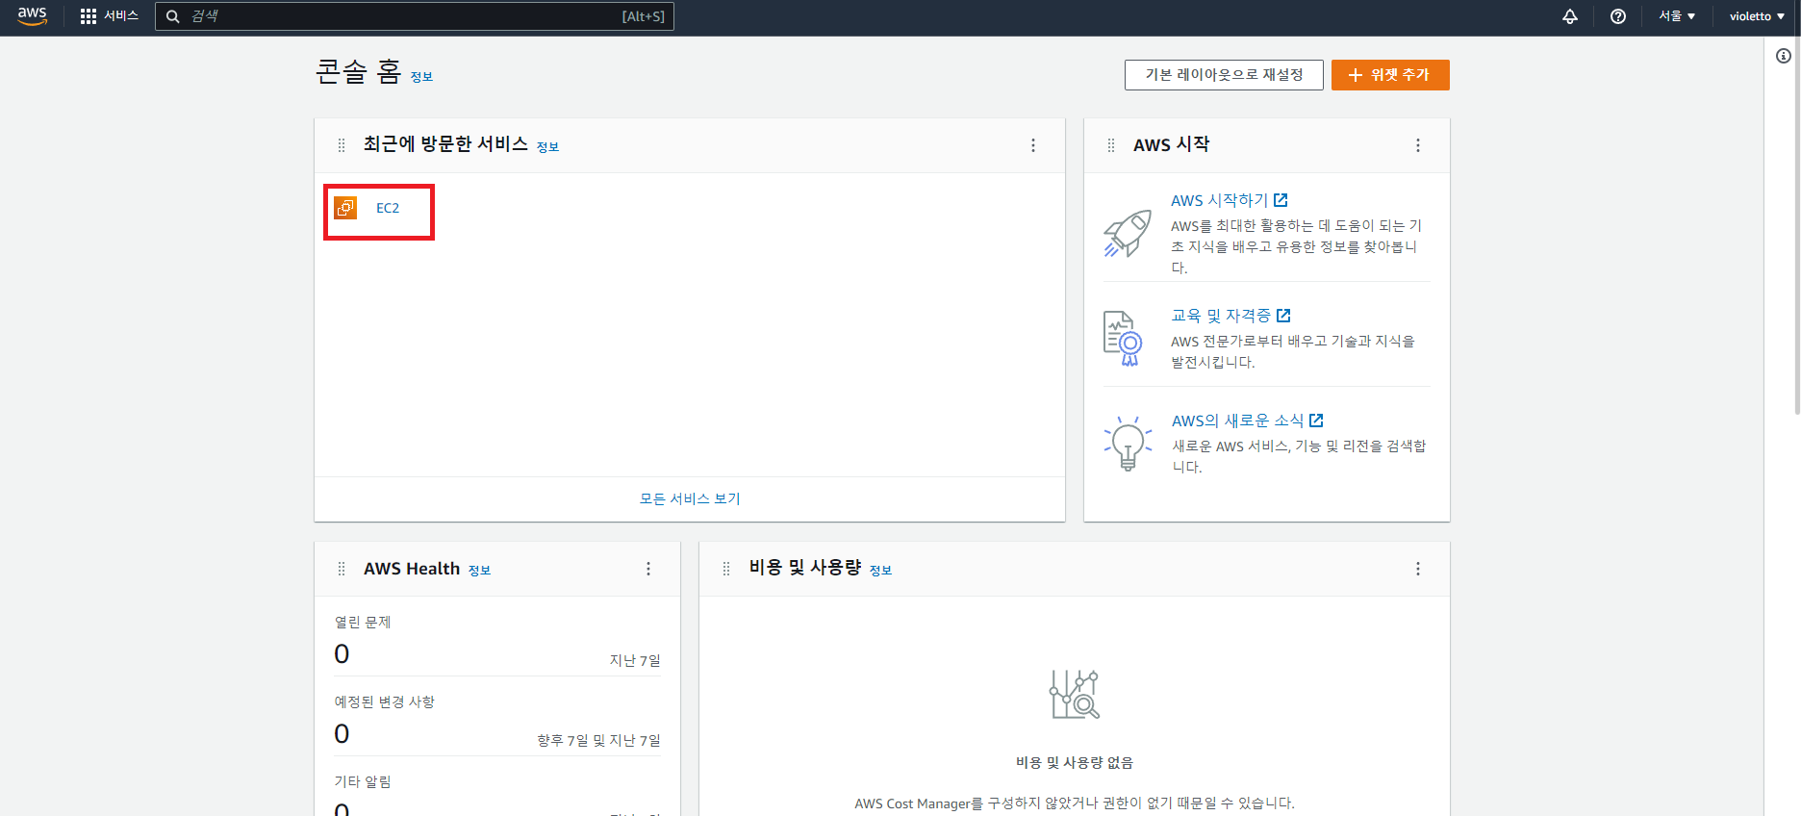Click the 기타 알림 label
The image size is (1801, 816).
[x=363, y=781]
